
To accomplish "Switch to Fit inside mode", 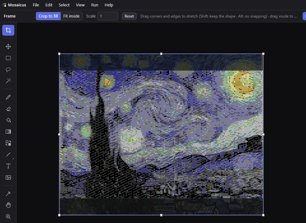I will point(71,16).
